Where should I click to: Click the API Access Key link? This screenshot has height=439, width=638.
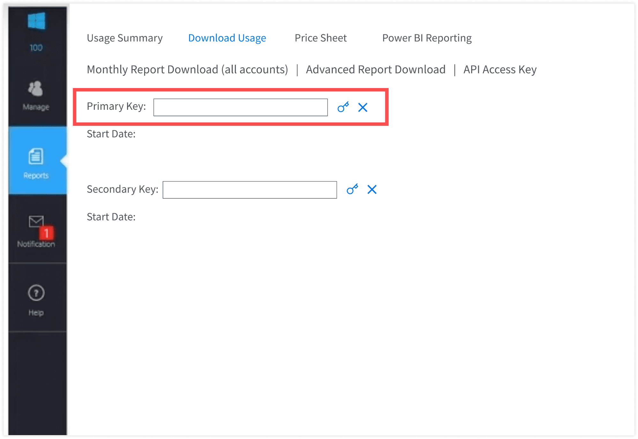500,70
